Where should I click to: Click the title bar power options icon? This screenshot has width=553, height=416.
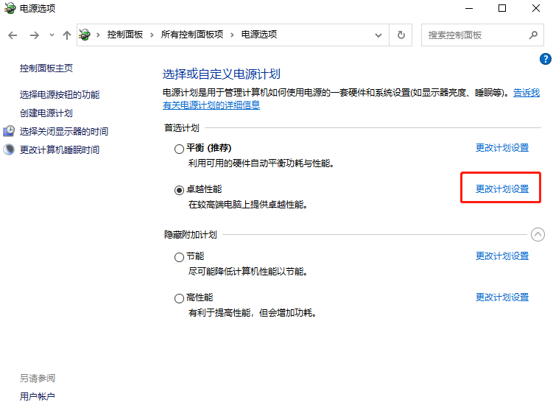click(10, 9)
